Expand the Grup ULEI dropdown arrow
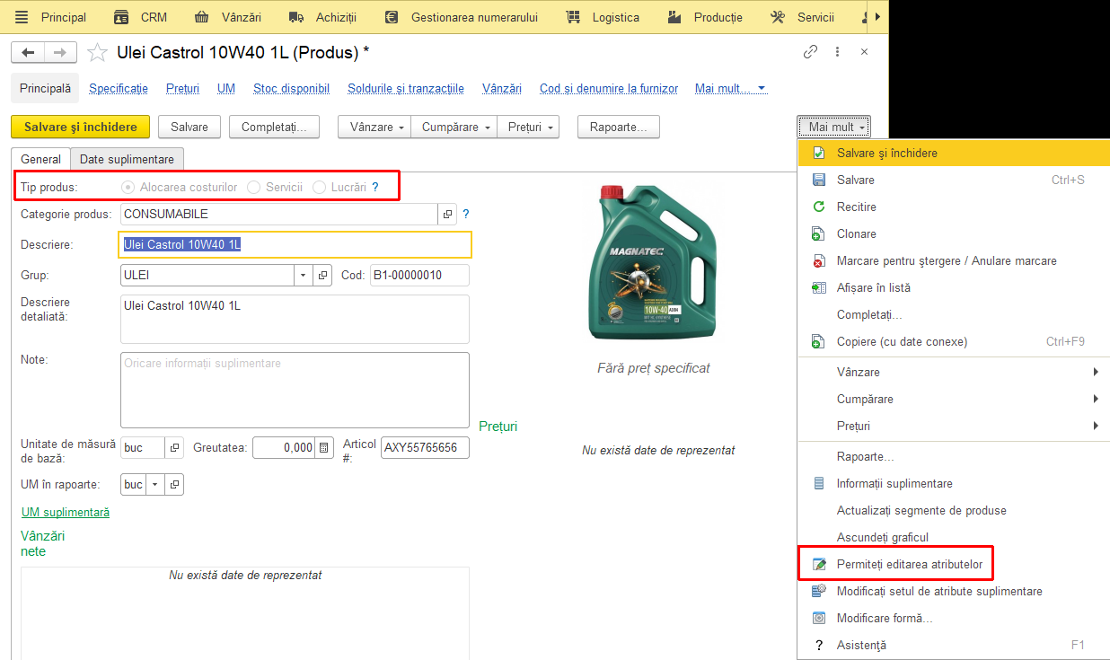Screen dimensions: 1110x660 (304, 275)
